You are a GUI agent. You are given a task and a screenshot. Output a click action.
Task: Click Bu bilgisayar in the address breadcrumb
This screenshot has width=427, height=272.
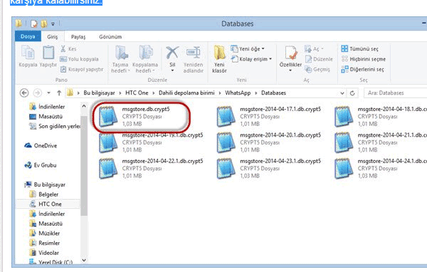pos(99,93)
